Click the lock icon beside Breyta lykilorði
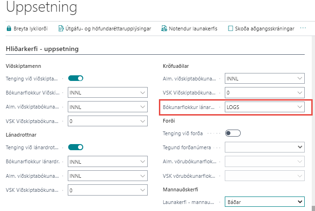Image resolution: width=315 pixels, height=211 pixels. click(x=9, y=29)
